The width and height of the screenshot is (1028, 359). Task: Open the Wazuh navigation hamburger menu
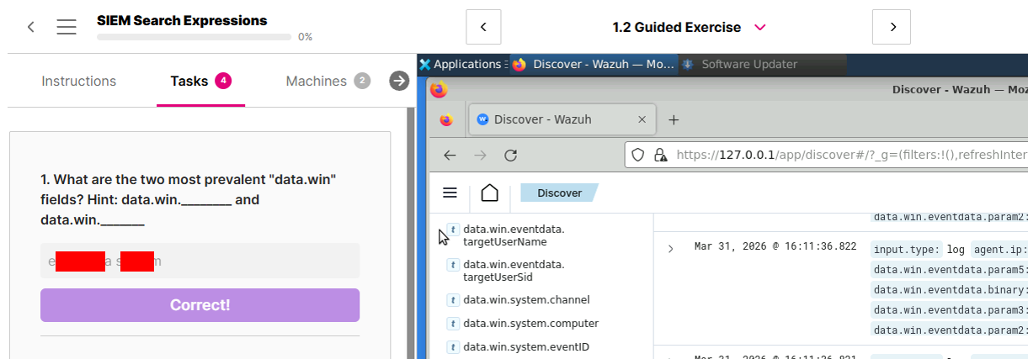(x=450, y=193)
